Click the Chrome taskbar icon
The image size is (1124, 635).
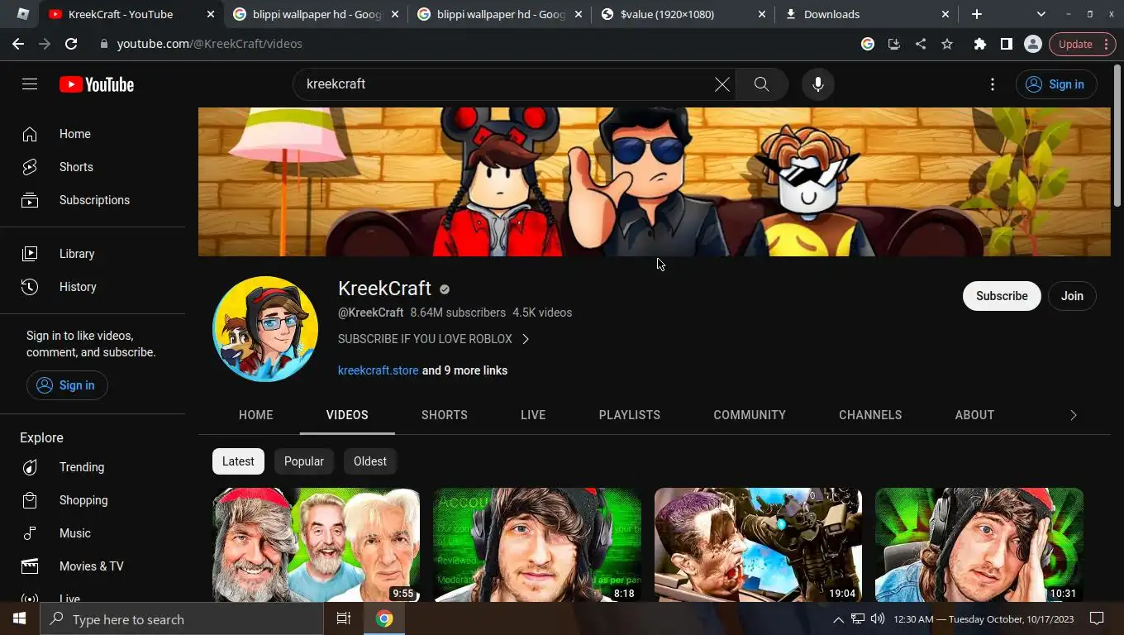tap(384, 618)
